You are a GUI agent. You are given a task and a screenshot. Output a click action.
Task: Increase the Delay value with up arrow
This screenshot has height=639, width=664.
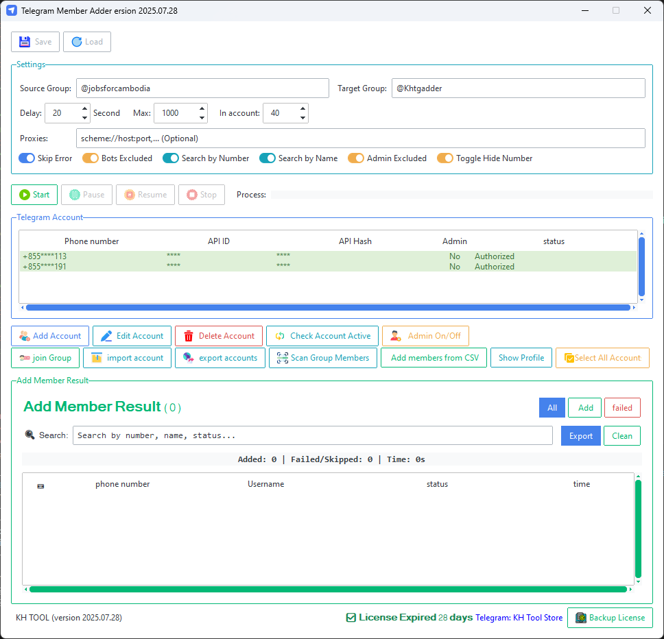tap(84, 108)
